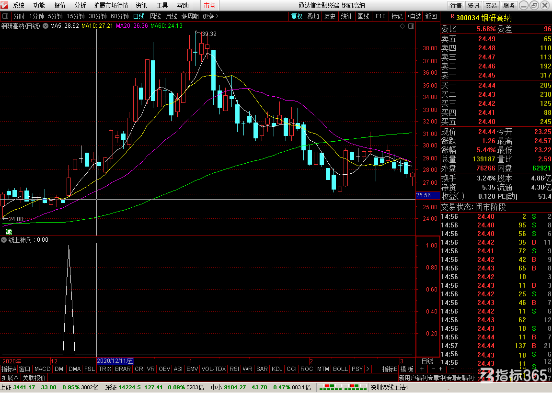Open the 多周期 multi-period view

pos(190,16)
